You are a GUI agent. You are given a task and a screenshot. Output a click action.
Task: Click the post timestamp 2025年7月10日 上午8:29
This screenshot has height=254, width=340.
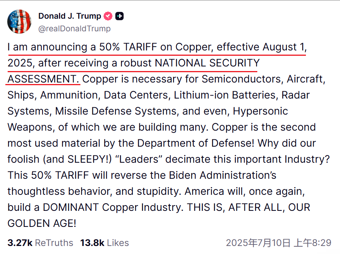click(279, 243)
